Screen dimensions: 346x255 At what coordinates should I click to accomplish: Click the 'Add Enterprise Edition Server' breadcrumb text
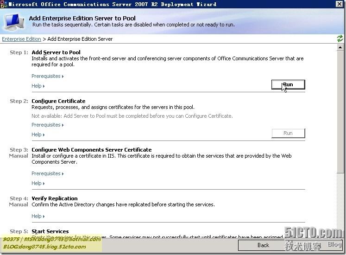point(80,39)
